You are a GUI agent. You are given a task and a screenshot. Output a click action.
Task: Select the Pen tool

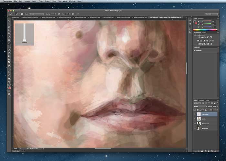coord(9,66)
